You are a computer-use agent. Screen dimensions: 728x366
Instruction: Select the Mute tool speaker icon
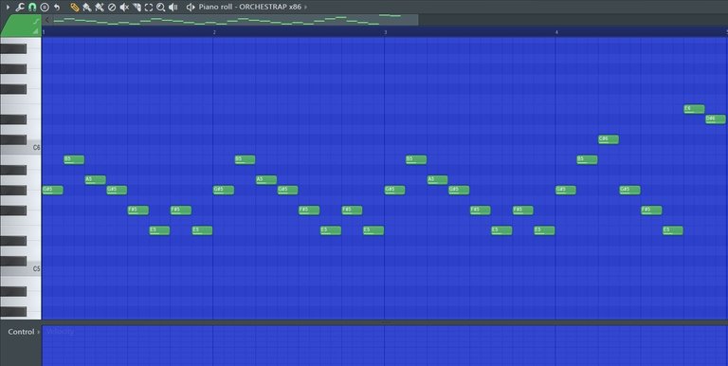(x=124, y=7)
